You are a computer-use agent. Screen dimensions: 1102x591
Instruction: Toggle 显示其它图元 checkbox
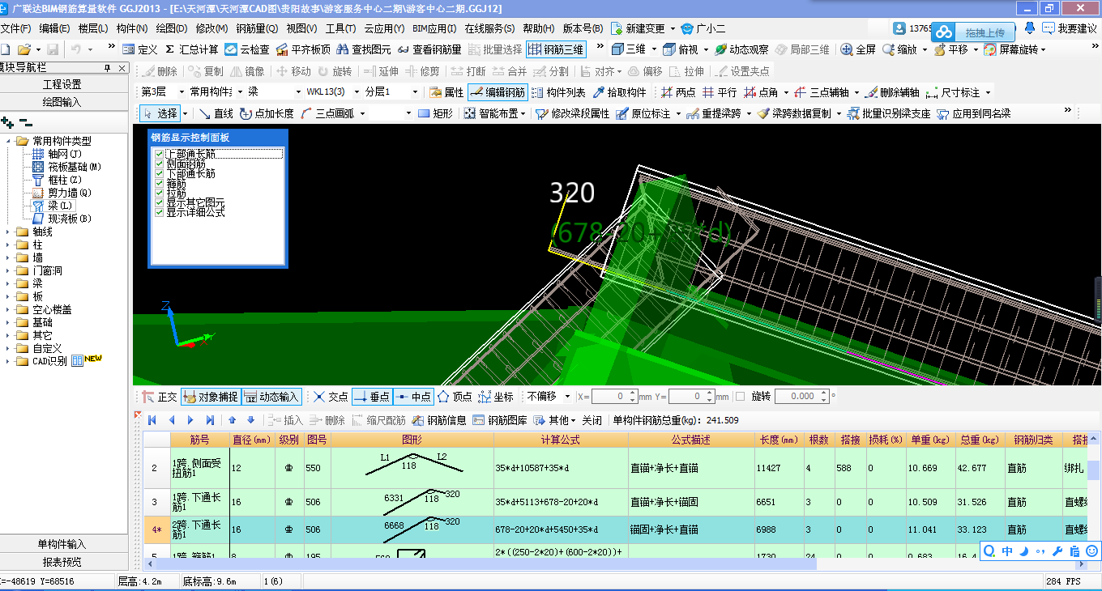point(159,203)
